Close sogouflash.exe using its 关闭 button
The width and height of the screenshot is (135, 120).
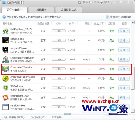(122, 98)
